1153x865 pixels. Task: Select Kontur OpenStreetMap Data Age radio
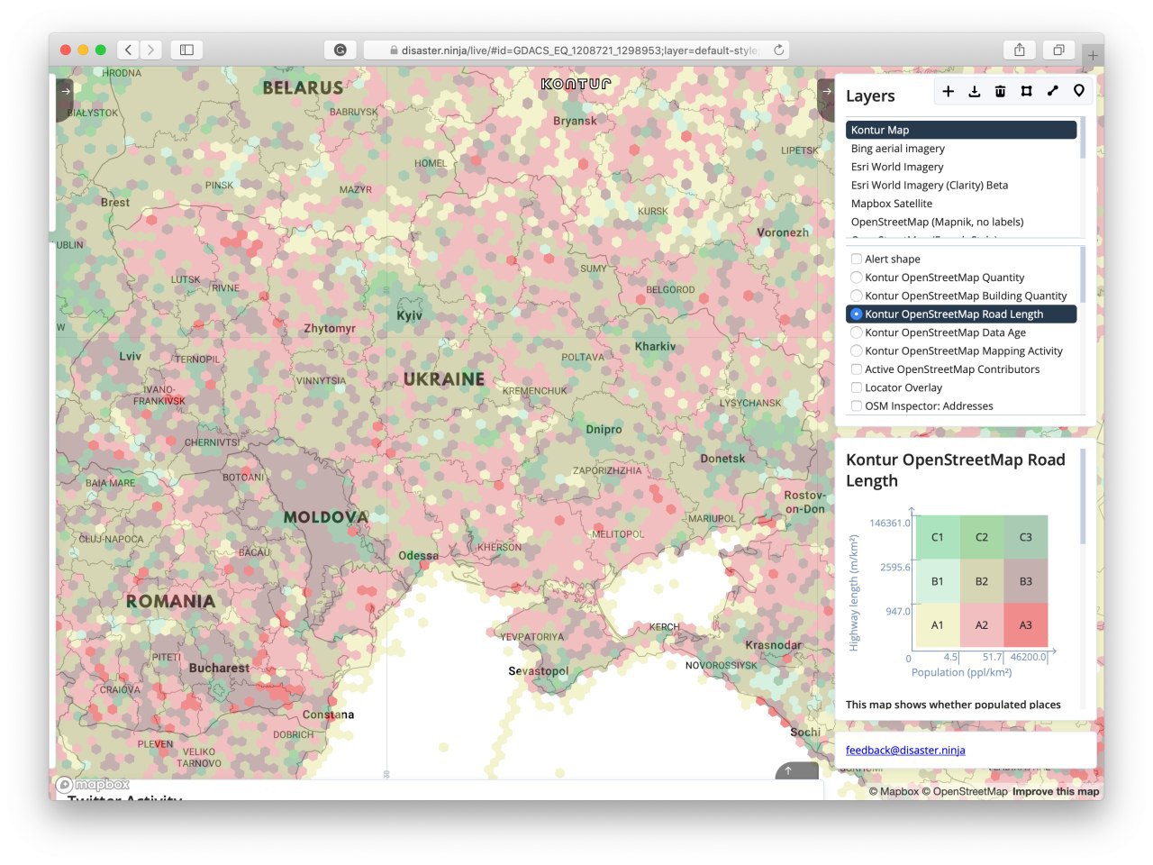pyautogui.click(x=857, y=332)
